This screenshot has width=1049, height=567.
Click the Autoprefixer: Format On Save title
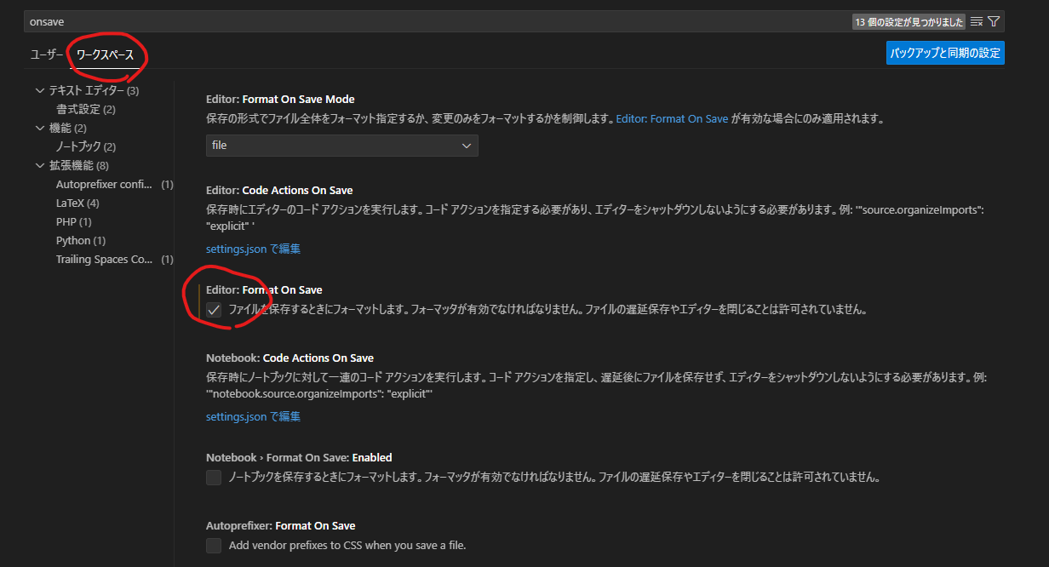(x=281, y=525)
